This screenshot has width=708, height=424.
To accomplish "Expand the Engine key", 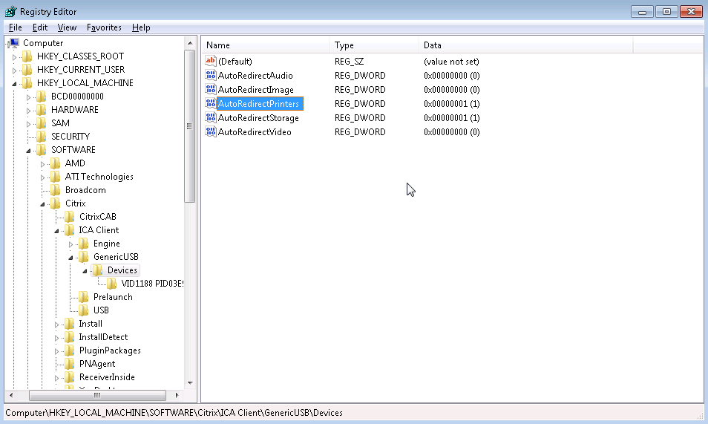I will tap(71, 244).
